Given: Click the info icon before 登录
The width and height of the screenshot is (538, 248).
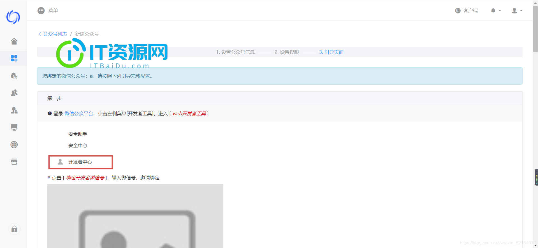Looking at the screenshot, I should (x=50, y=113).
